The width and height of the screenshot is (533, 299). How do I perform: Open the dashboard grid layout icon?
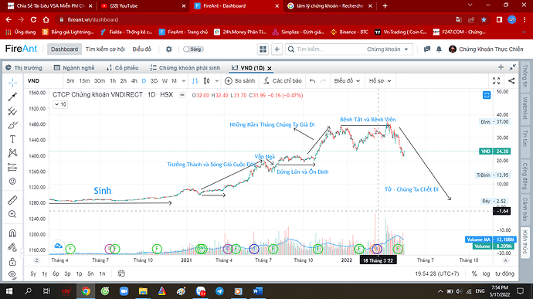coord(263,49)
